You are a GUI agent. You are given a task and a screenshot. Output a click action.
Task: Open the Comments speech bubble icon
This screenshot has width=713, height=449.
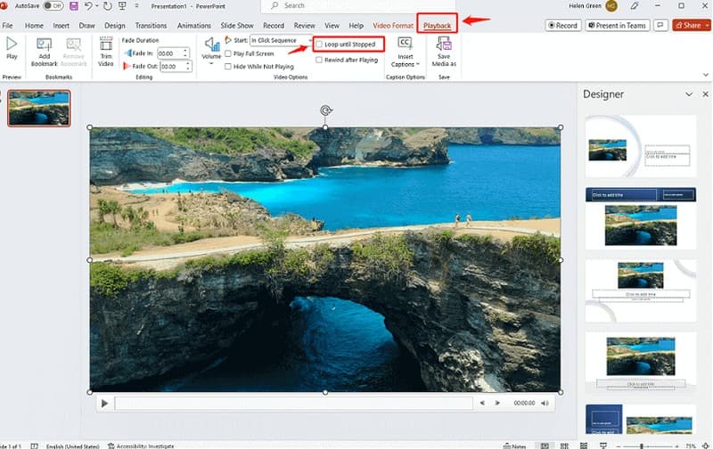[x=660, y=25]
